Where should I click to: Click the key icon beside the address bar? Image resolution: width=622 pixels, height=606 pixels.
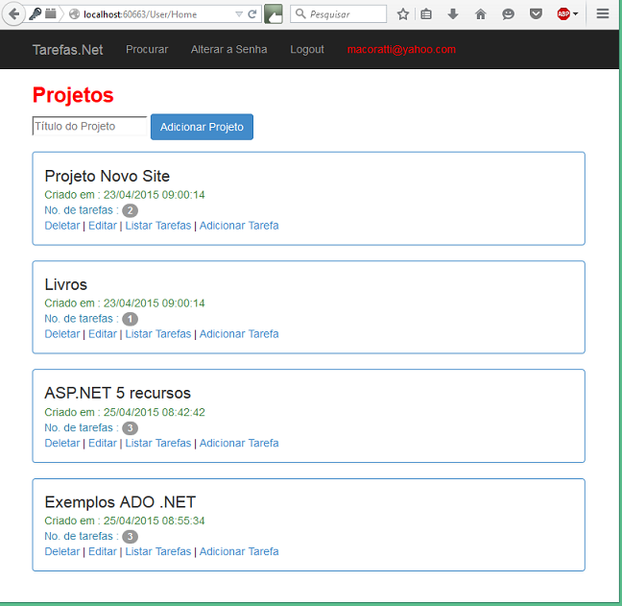tap(36, 14)
